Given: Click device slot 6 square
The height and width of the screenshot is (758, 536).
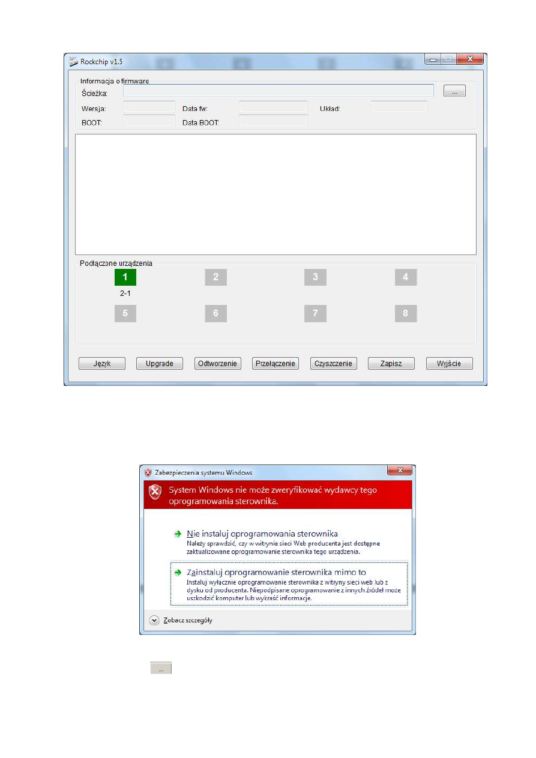Looking at the screenshot, I should point(215,313).
